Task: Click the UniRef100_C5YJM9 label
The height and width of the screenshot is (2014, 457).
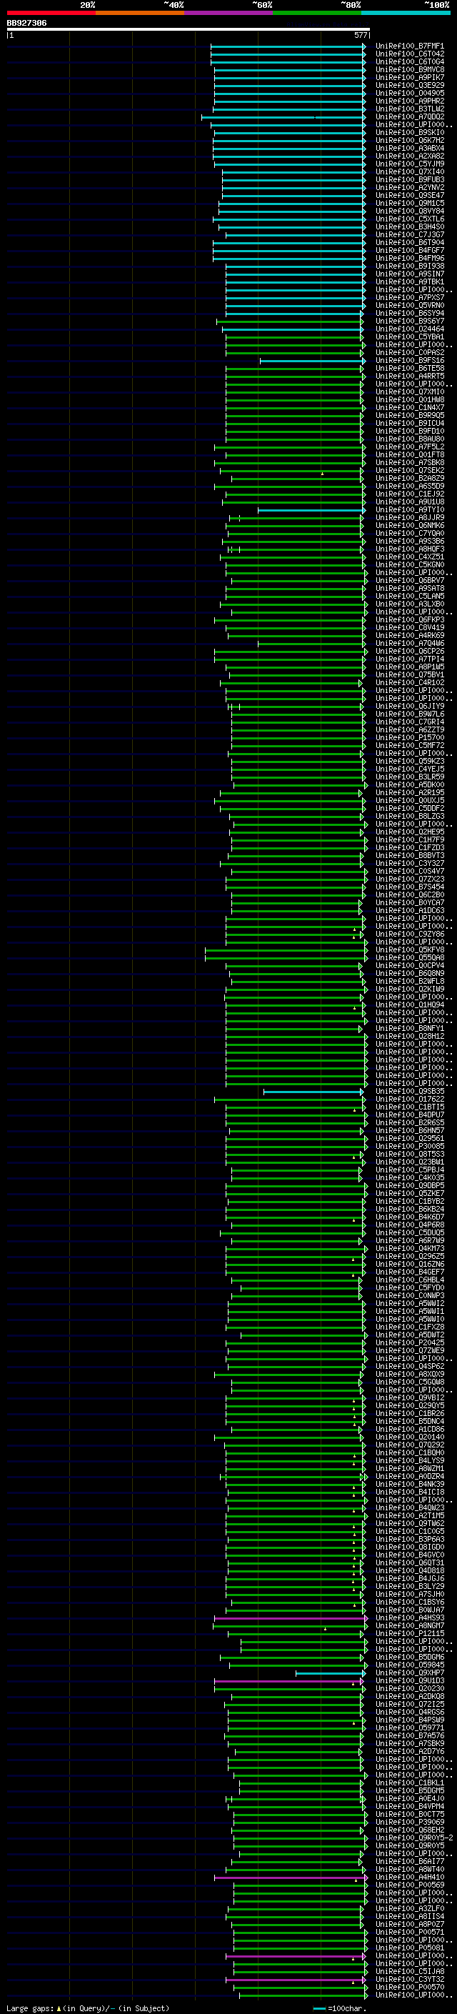Action: click(x=409, y=164)
